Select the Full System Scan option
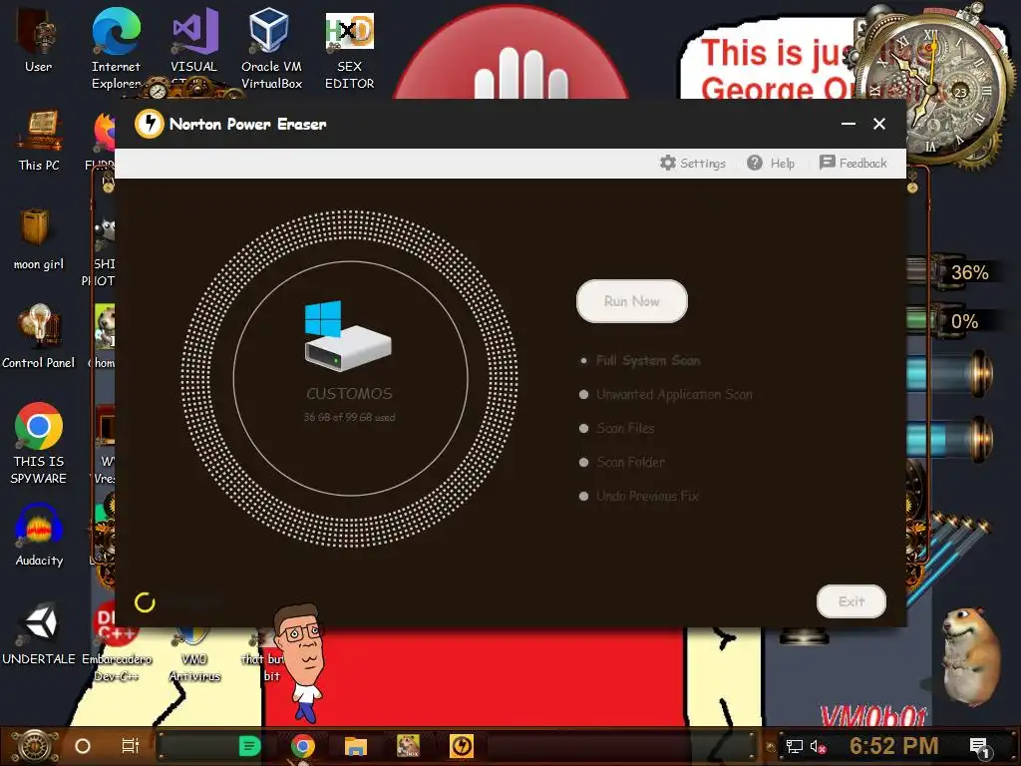Screen dimensions: 1021x766 (640, 360)
